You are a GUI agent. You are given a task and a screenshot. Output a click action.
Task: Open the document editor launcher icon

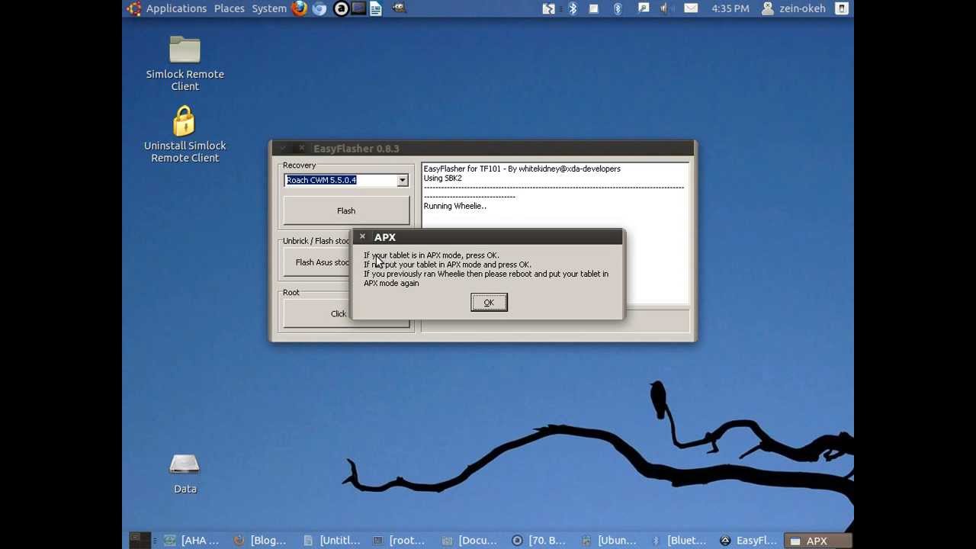376,8
